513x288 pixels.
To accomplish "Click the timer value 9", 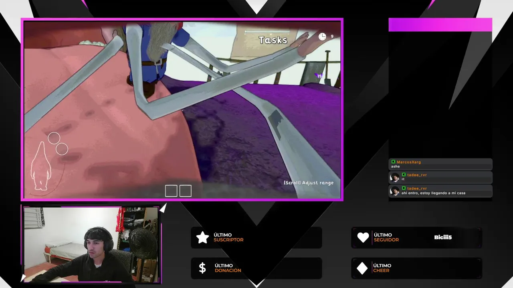I will pos(332,36).
